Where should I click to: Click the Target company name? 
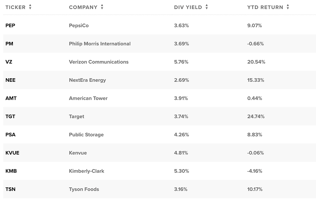coord(76,116)
